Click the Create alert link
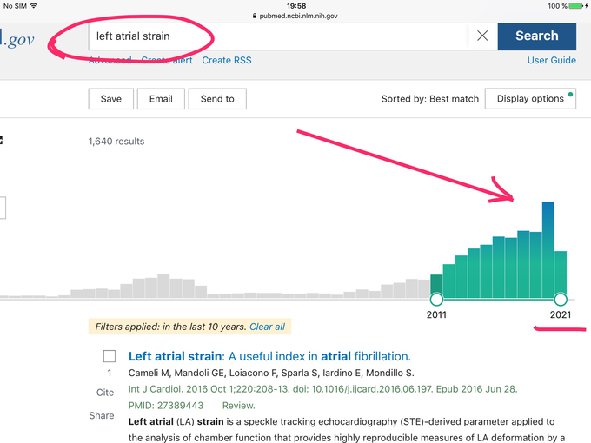 tap(167, 60)
